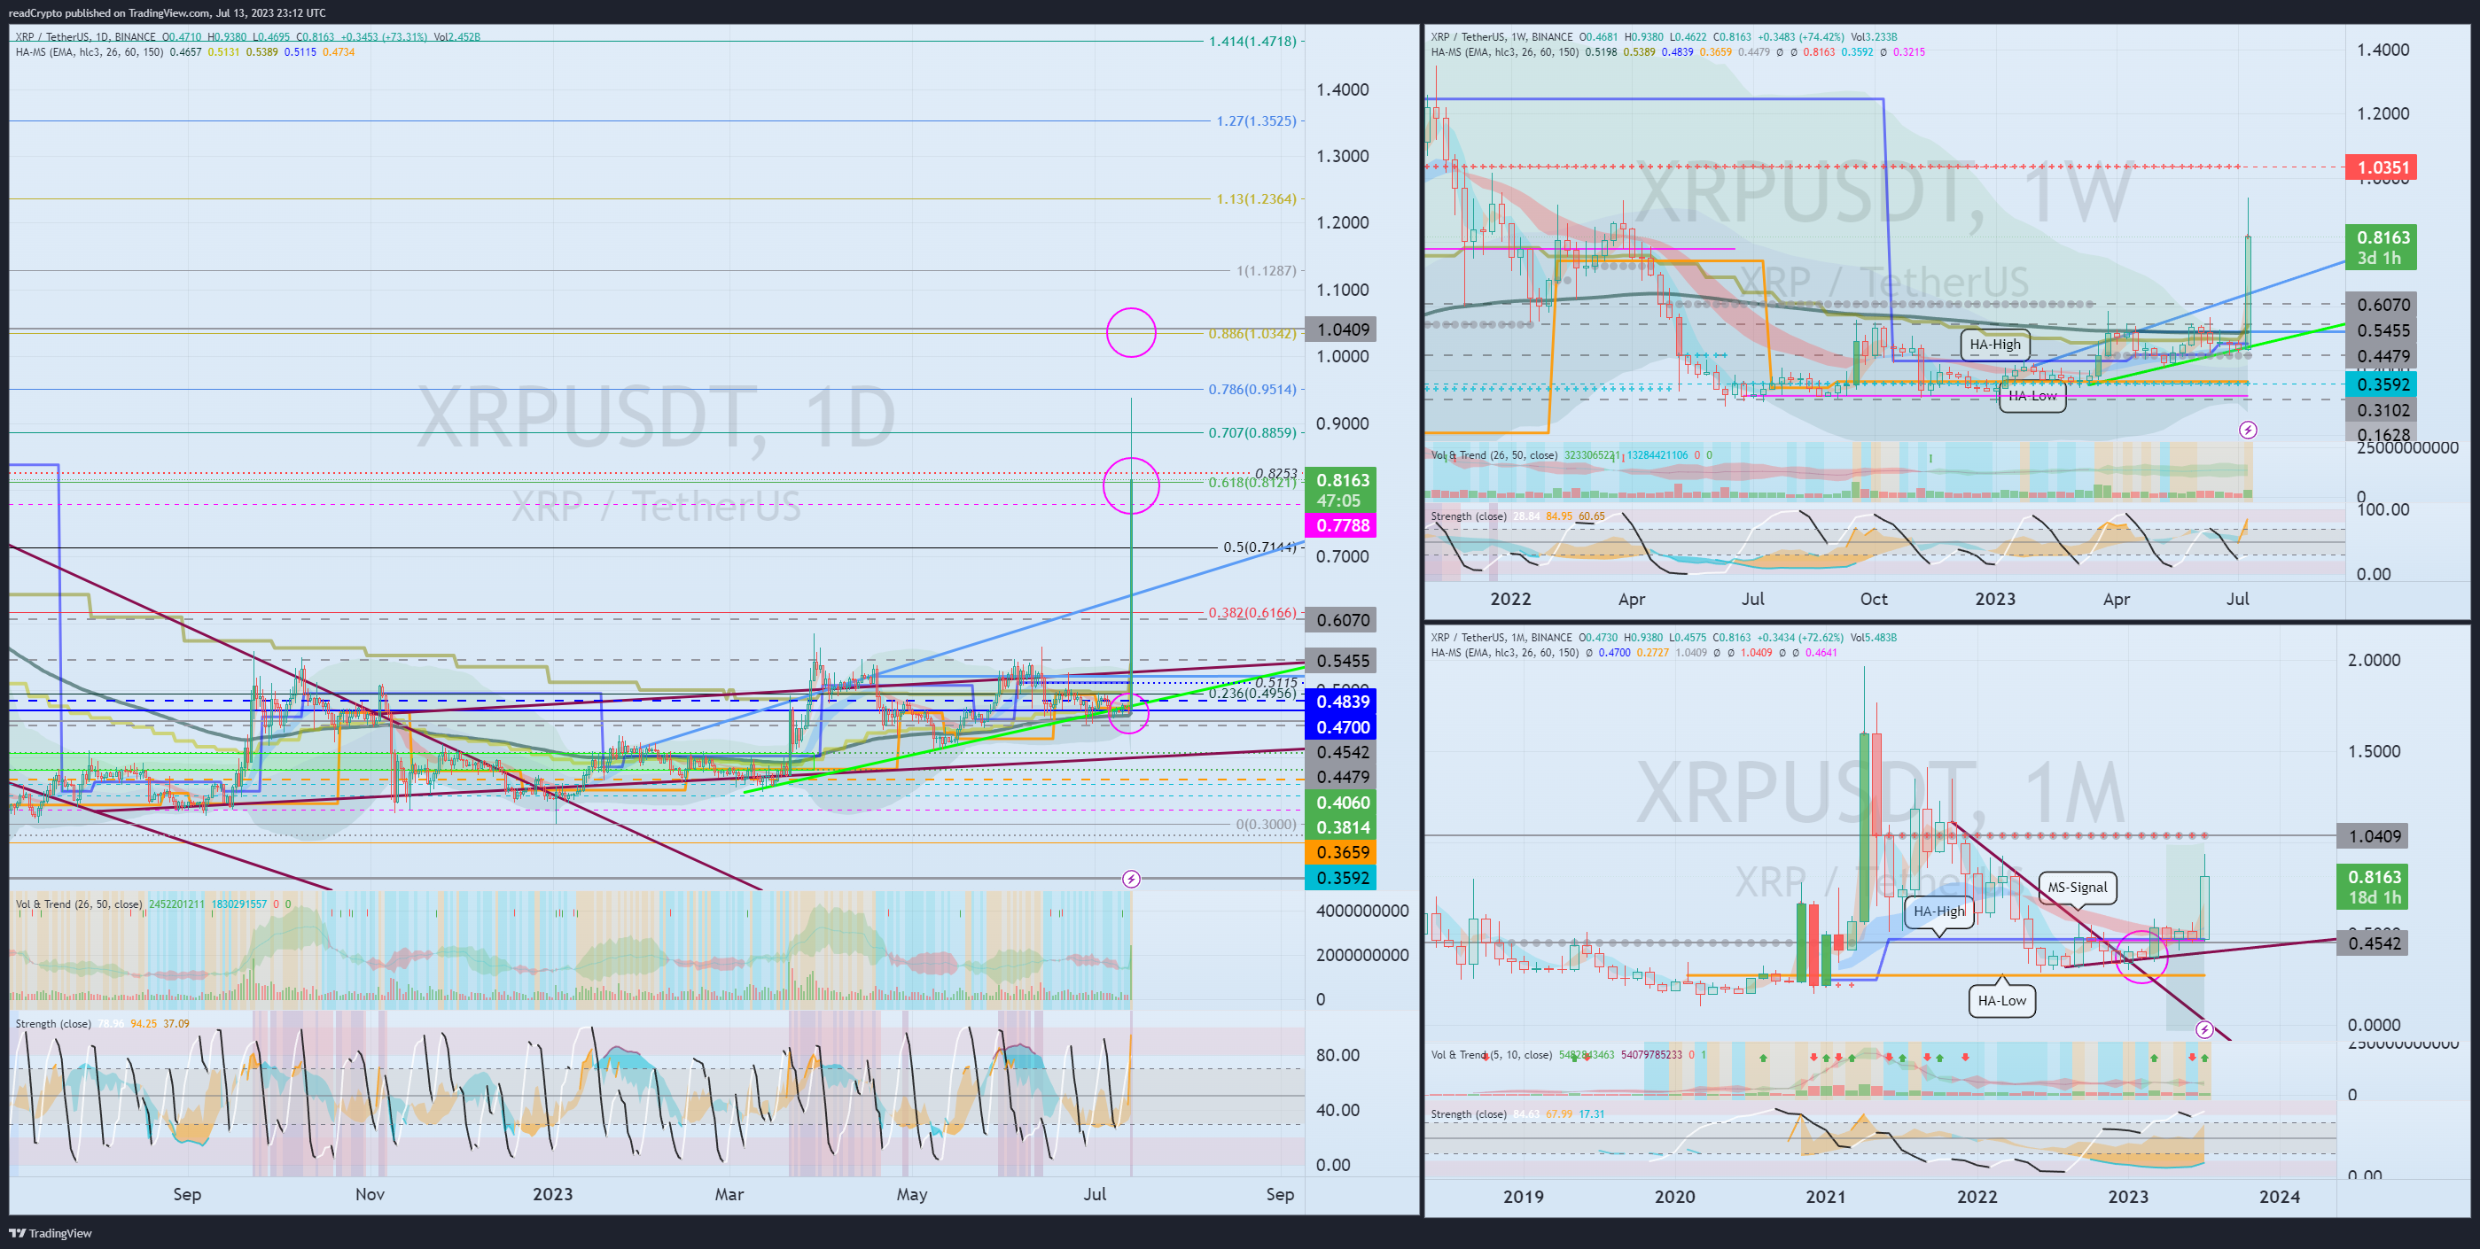Click the Oct label on weekly time axis
Image resolution: width=2480 pixels, height=1249 pixels.
coord(1874,599)
